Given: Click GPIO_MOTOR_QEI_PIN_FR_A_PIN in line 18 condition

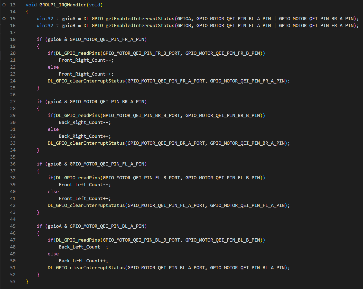Looking at the screenshot, I should tap(107, 39).
